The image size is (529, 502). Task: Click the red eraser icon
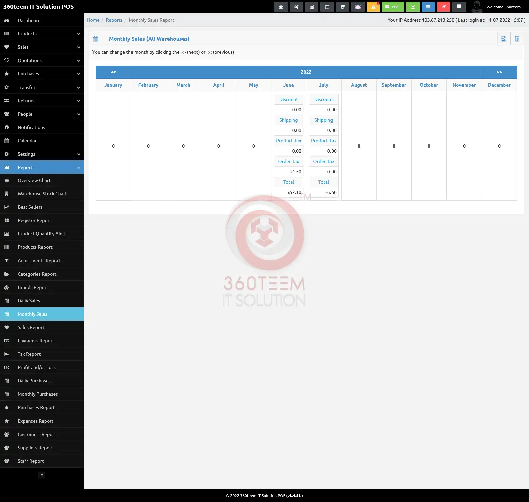[x=444, y=7]
